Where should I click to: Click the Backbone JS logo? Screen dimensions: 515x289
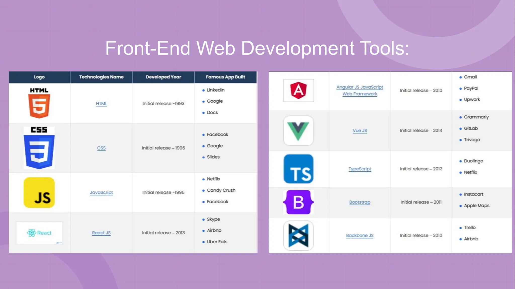[298, 235]
